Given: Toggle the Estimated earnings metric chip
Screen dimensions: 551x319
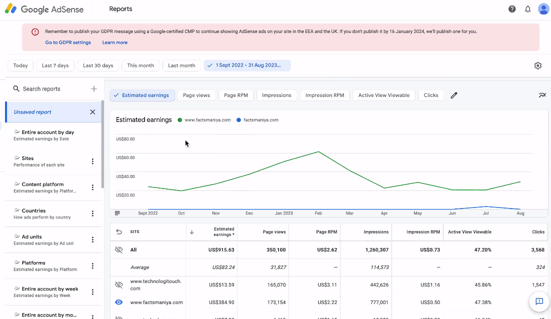Looking at the screenshot, I should 142,95.
